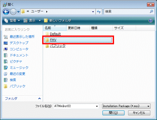Open the address bar history dropdown
Screen dimensions: 157x120
coord(93,12)
